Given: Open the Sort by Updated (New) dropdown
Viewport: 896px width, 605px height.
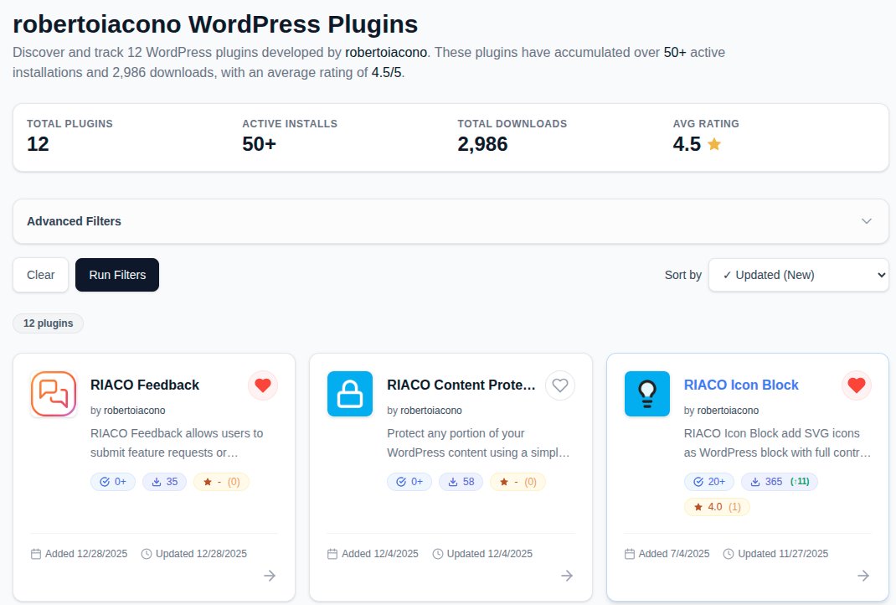Looking at the screenshot, I should (798, 275).
